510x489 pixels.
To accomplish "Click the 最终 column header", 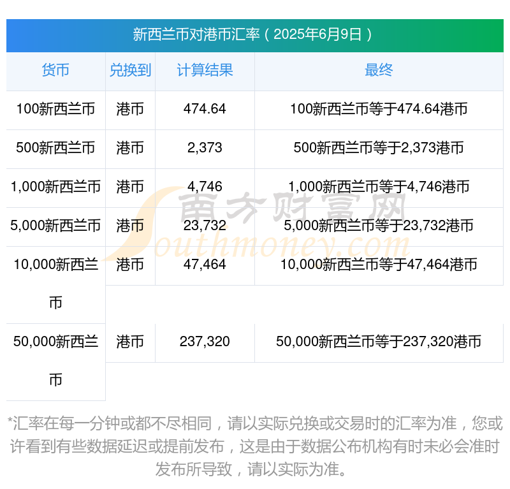I will [x=379, y=70].
